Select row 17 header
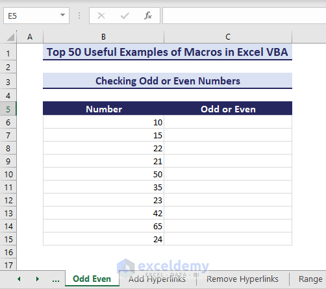The width and height of the screenshot is (326, 289). 8,265
